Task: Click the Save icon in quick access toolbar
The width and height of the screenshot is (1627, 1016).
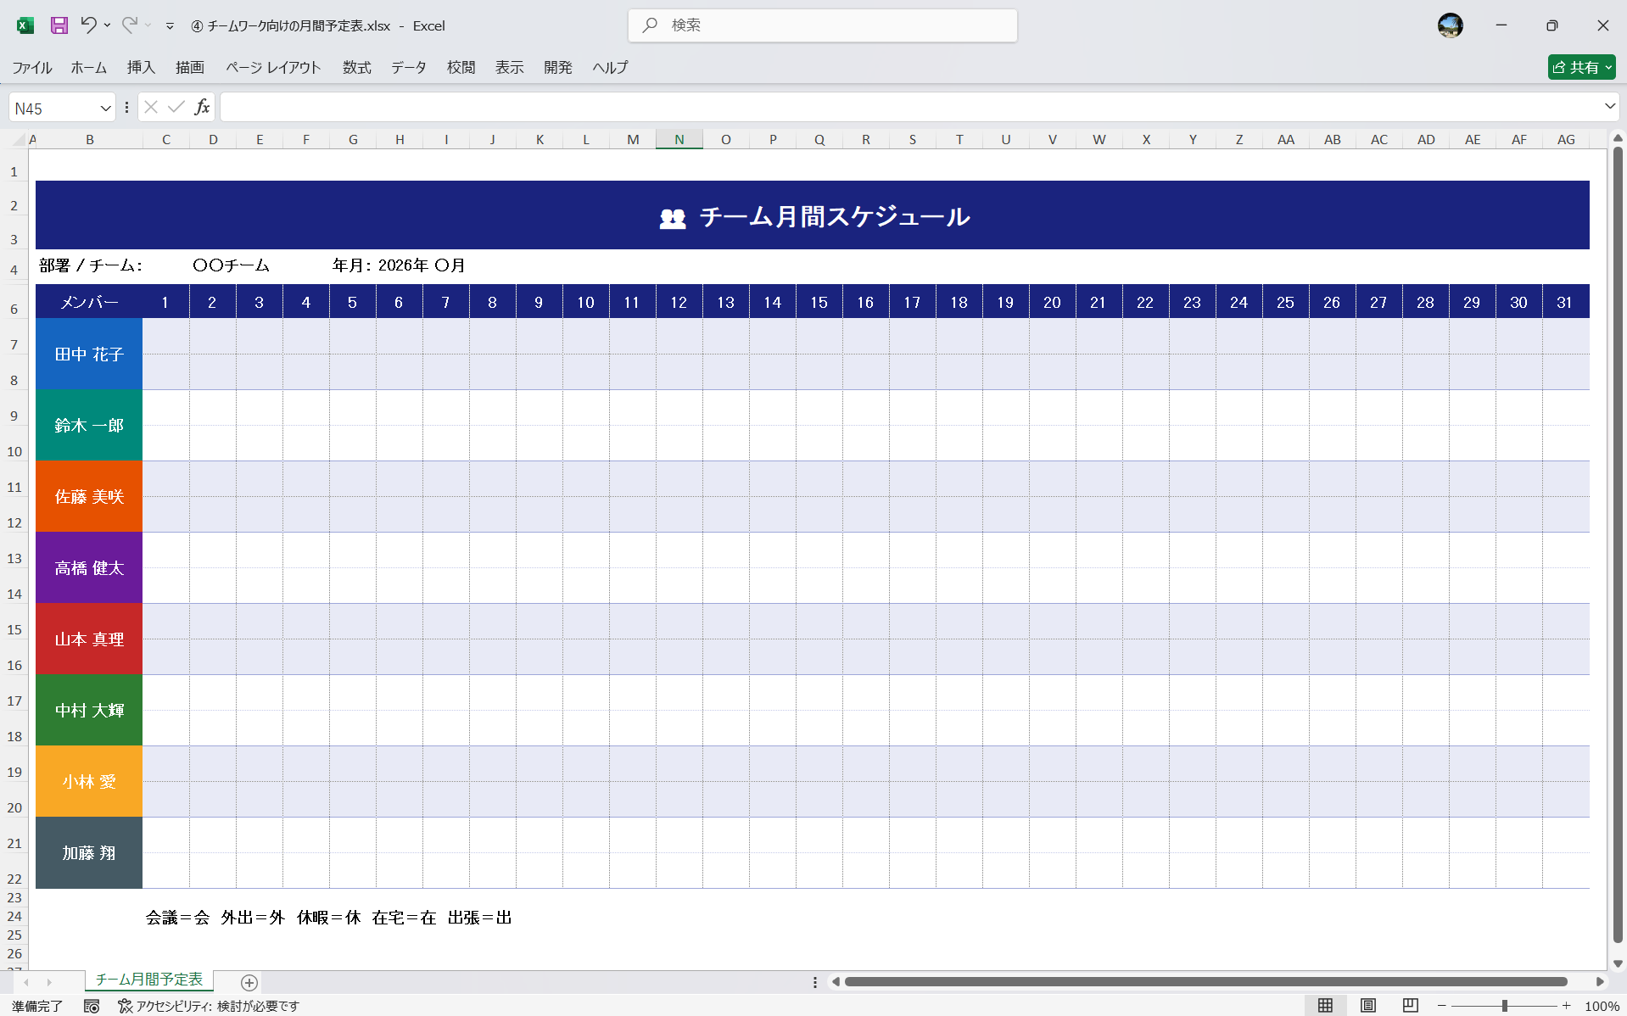Action: [59, 25]
